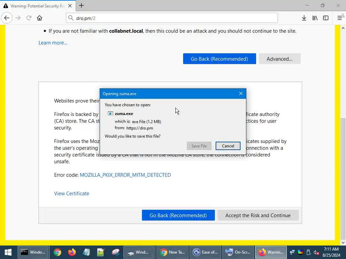Viewport: 346px width, 259px height.
Task: Click the forward navigation arrow
Action: tap(18, 18)
